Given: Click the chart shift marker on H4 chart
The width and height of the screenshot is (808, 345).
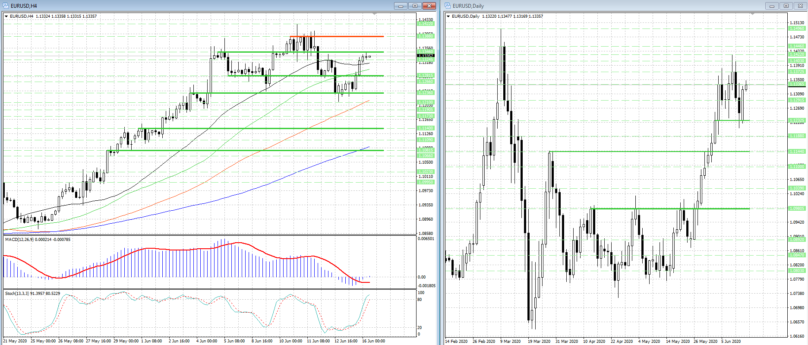Looking at the screenshot, I should (x=374, y=14).
